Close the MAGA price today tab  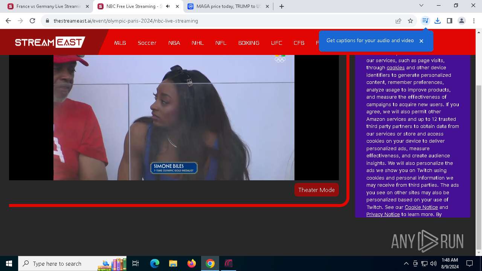(267, 6)
